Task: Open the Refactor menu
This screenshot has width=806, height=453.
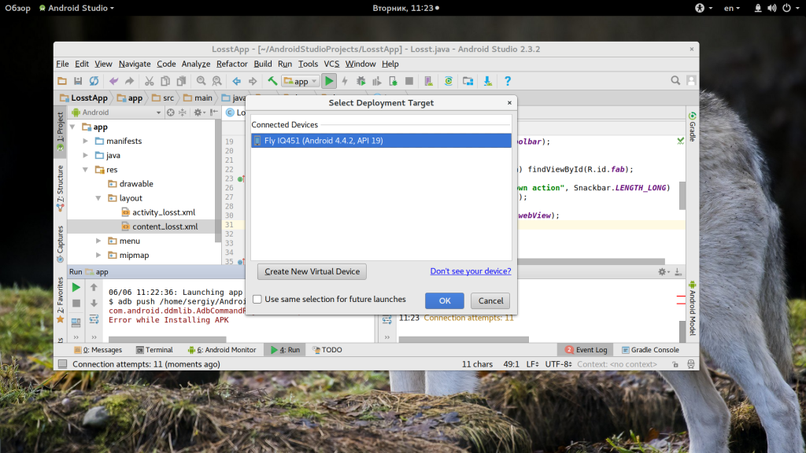Action: pos(231,64)
